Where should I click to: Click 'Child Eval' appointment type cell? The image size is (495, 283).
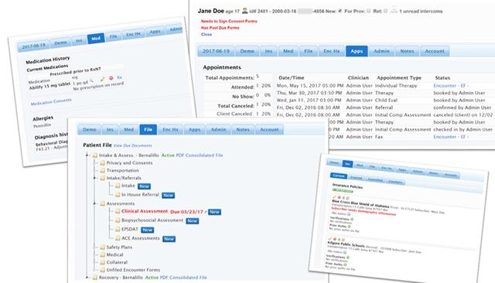(387, 100)
